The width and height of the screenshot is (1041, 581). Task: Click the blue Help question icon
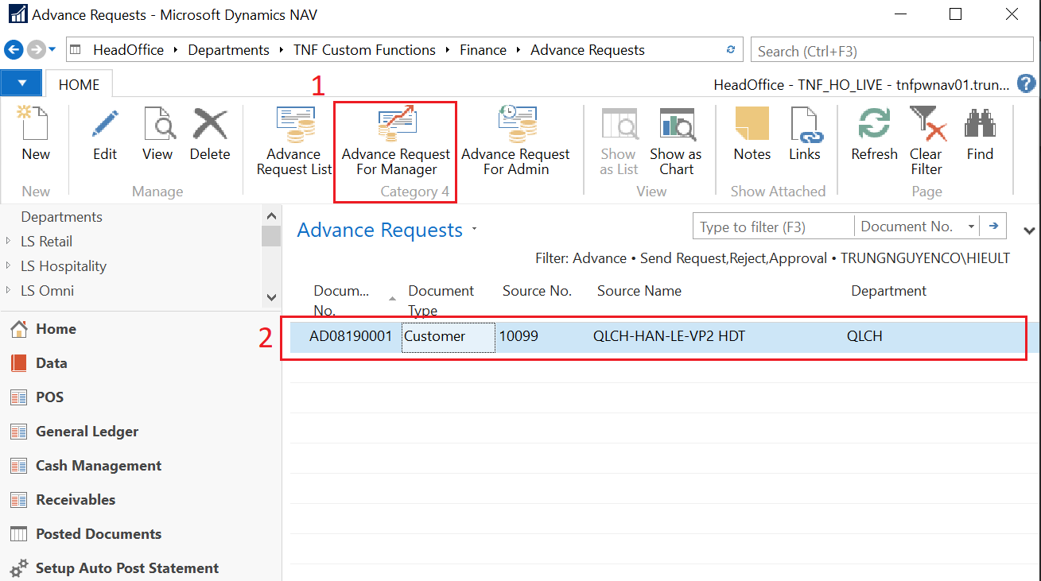[1027, 83]
